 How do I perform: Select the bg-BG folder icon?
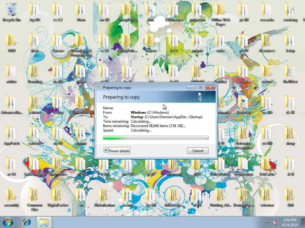35,12
